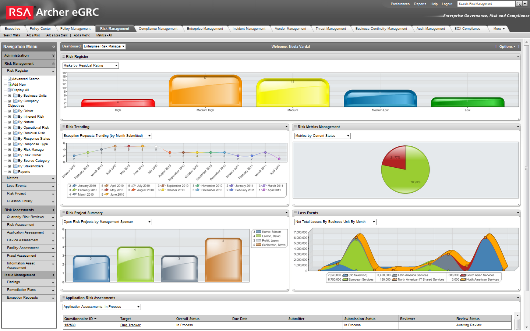Expand the Quarterly Risk Reviews item
The width and height of the screenshot is (530, 331).
click(x=29, y=217)
